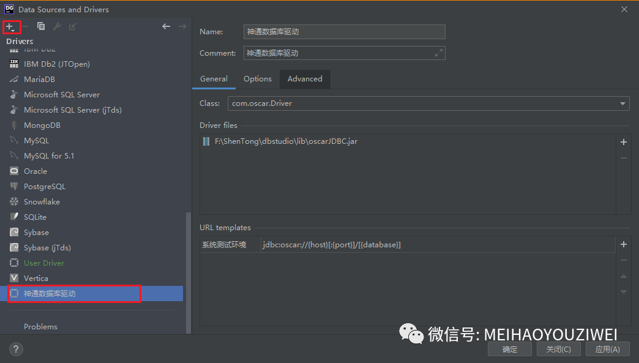
Task: Open the Problems section
Action: (x=40, y=327)
